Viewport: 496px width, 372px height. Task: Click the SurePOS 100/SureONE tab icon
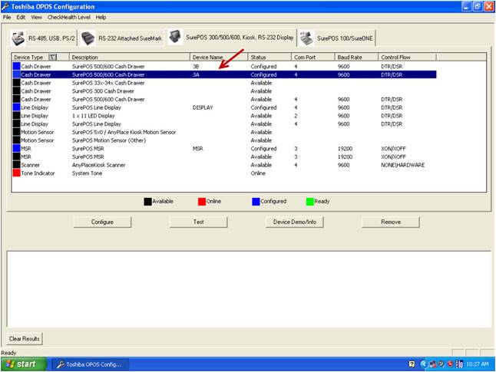pos(306,38)
